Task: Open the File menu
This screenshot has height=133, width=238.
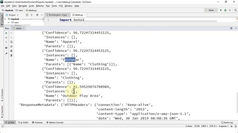Action: click(3, 6)
